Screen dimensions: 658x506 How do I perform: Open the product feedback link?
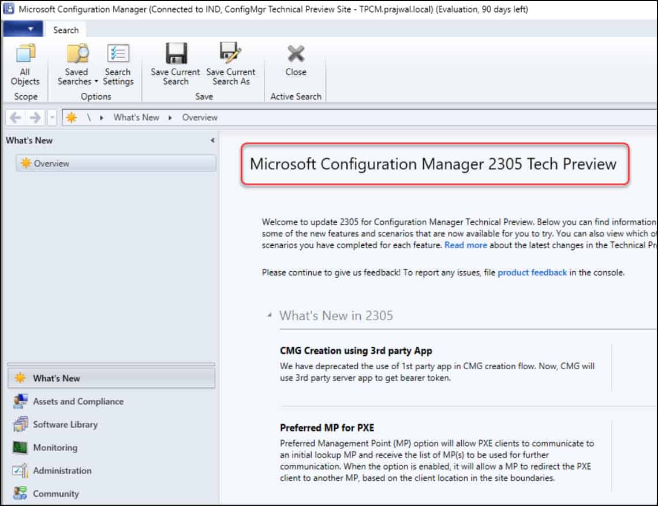(x=532, y=273)
